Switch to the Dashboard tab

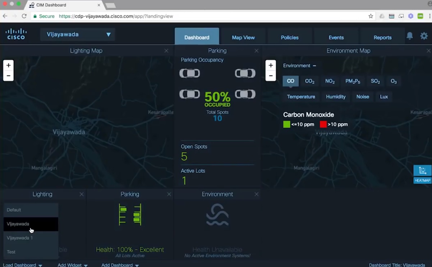197,36
